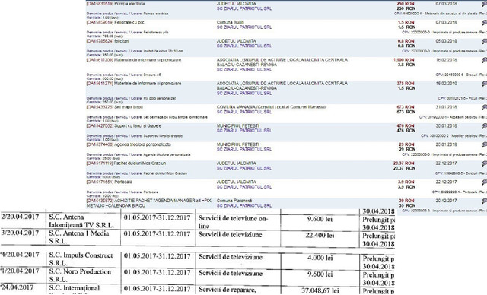
Task: Select JUDETUL IALOMITA text in Pompa electrica row
Action: (237, 4)
